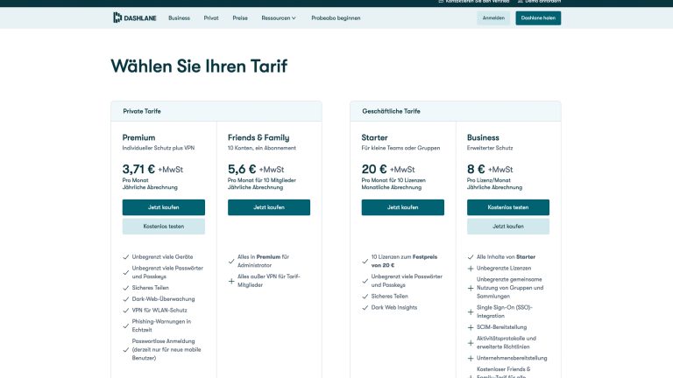Image resolution: width=673 pixels, height=378 pixels.
Task: Click the checkmark beside Alle Inhalte von Starter
Action: [471, 256]
